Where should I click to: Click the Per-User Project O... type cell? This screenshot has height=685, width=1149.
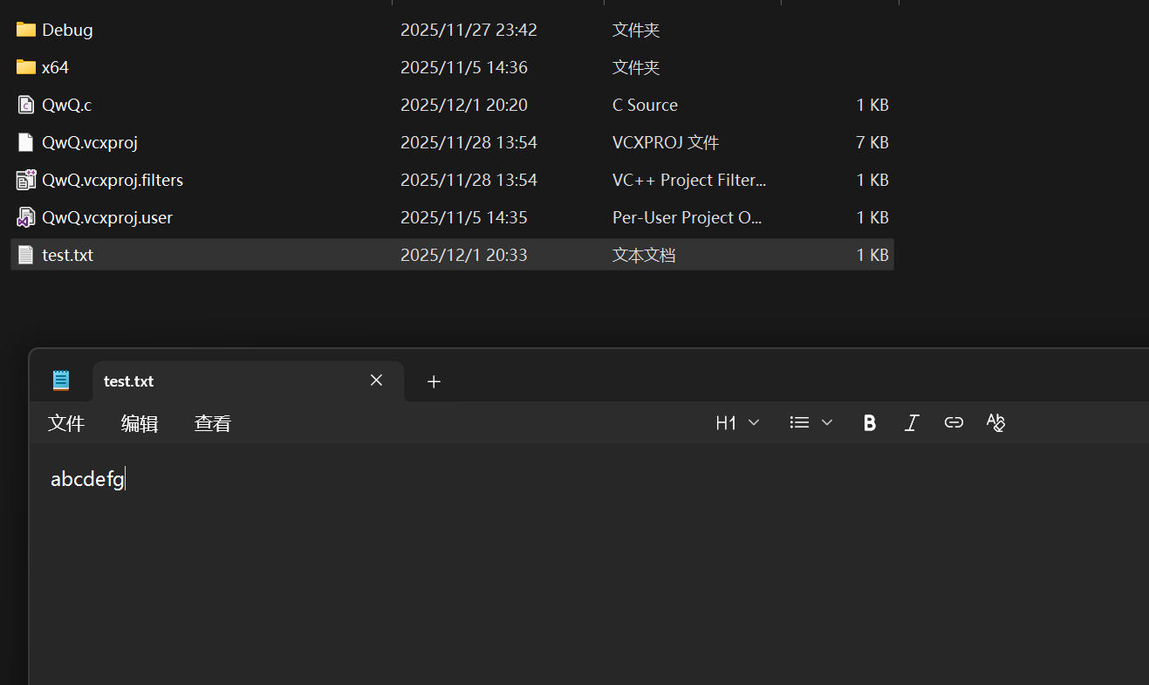point(687,217)
